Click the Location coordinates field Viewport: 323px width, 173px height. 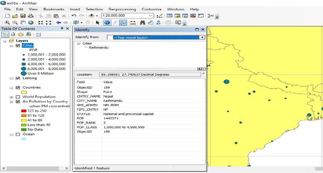[150, 74]
